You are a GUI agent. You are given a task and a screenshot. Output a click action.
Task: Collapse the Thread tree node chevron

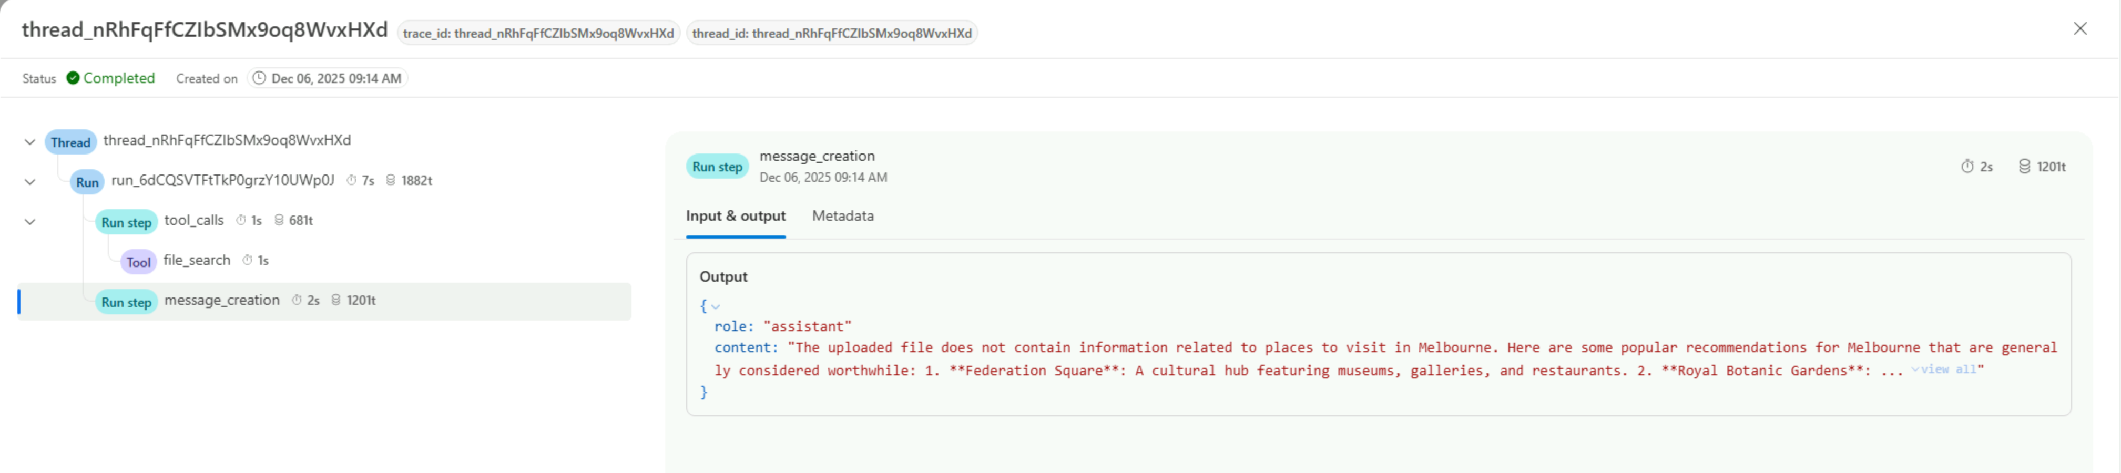[x=30, y=142]
